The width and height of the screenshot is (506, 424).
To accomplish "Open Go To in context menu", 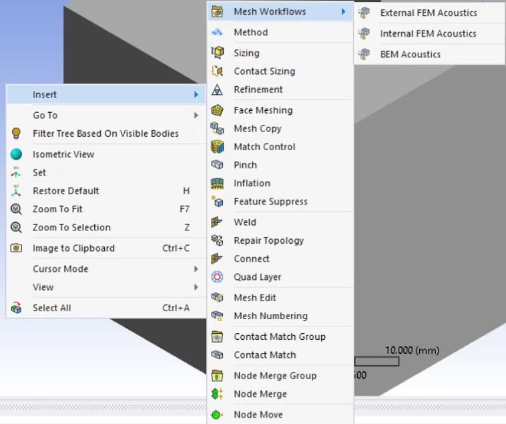I will click(x=106, y=116).
